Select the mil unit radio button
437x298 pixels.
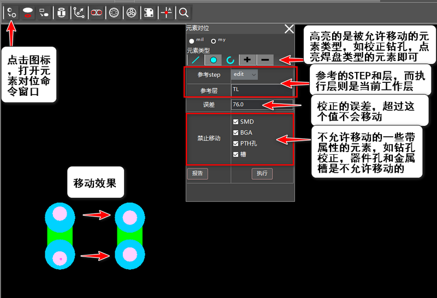point(191,41)
